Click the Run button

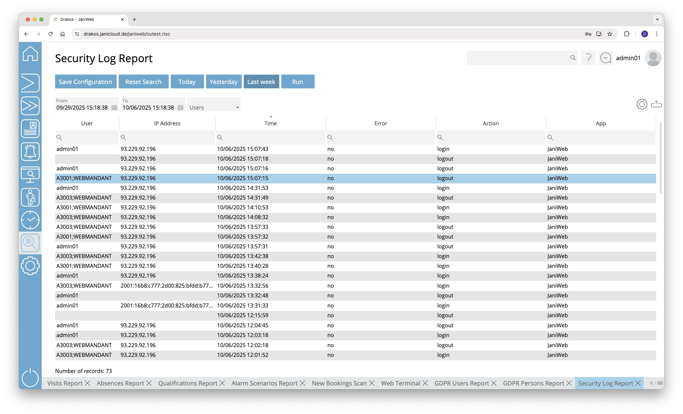click(297, 82)
